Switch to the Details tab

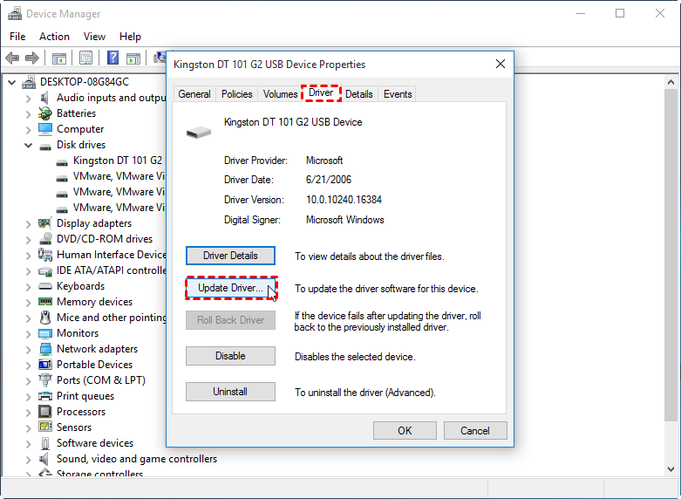coord(358,94)
